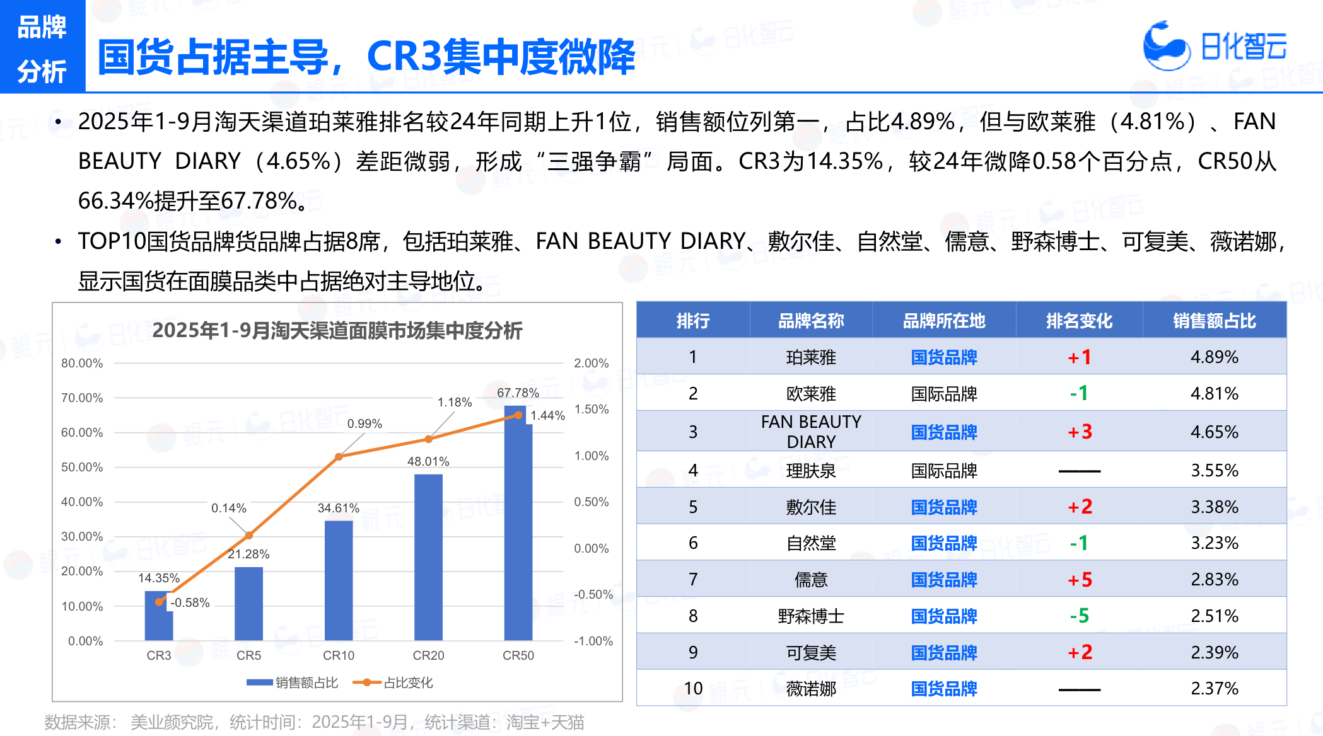The height and width of the screenshot is (736, 1323).
Task: Click the 品牌名称 column header
Action: pyautogui.click(x=810, y=321)
